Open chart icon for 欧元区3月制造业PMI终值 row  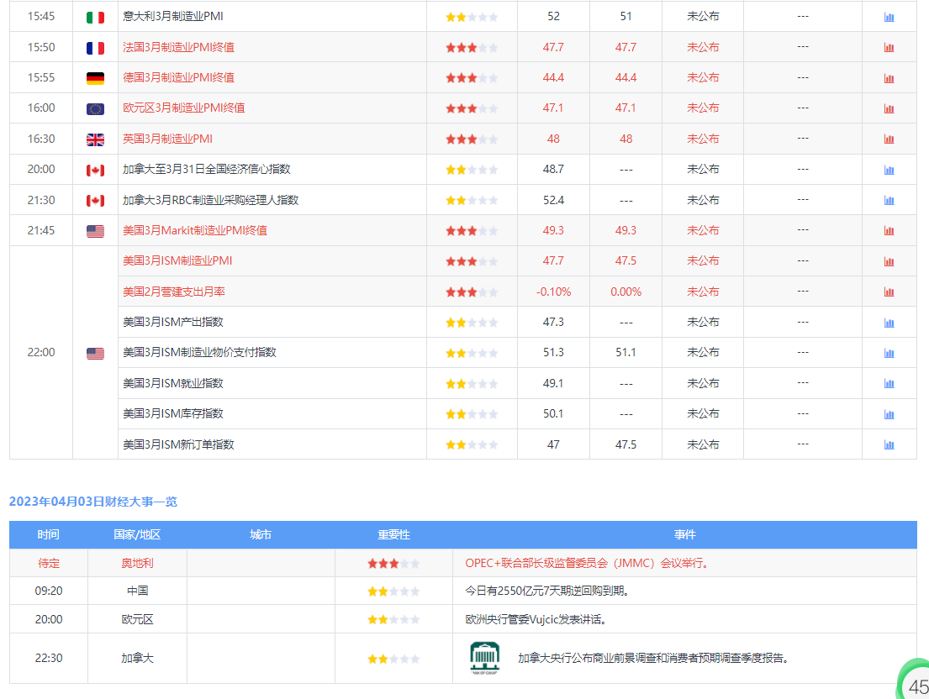pyautogui.click(x=889, y=108)
